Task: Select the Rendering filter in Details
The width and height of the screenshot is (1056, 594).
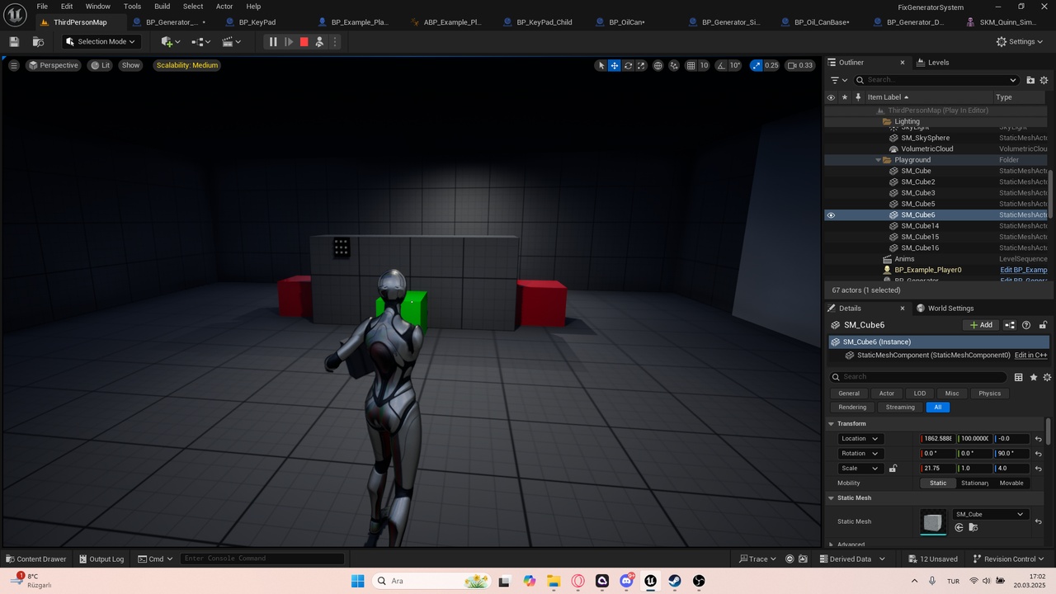Action: tap(852, 408)
